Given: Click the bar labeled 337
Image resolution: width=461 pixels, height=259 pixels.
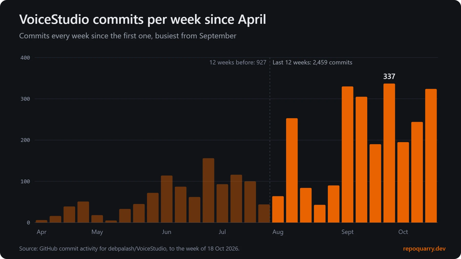Looking at the screenshot, I should (389, 153).
